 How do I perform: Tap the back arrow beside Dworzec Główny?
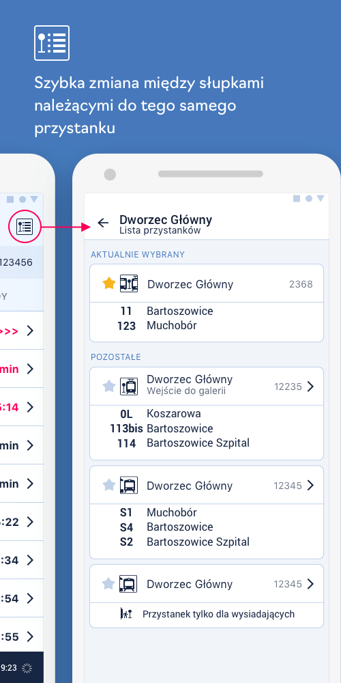(x=103, y=223)
